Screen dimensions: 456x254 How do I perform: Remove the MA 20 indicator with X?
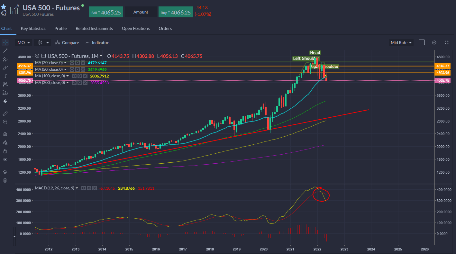tap(83, 63)
